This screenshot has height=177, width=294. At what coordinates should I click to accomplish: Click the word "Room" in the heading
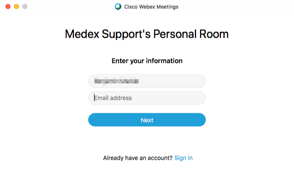point(216,34)
